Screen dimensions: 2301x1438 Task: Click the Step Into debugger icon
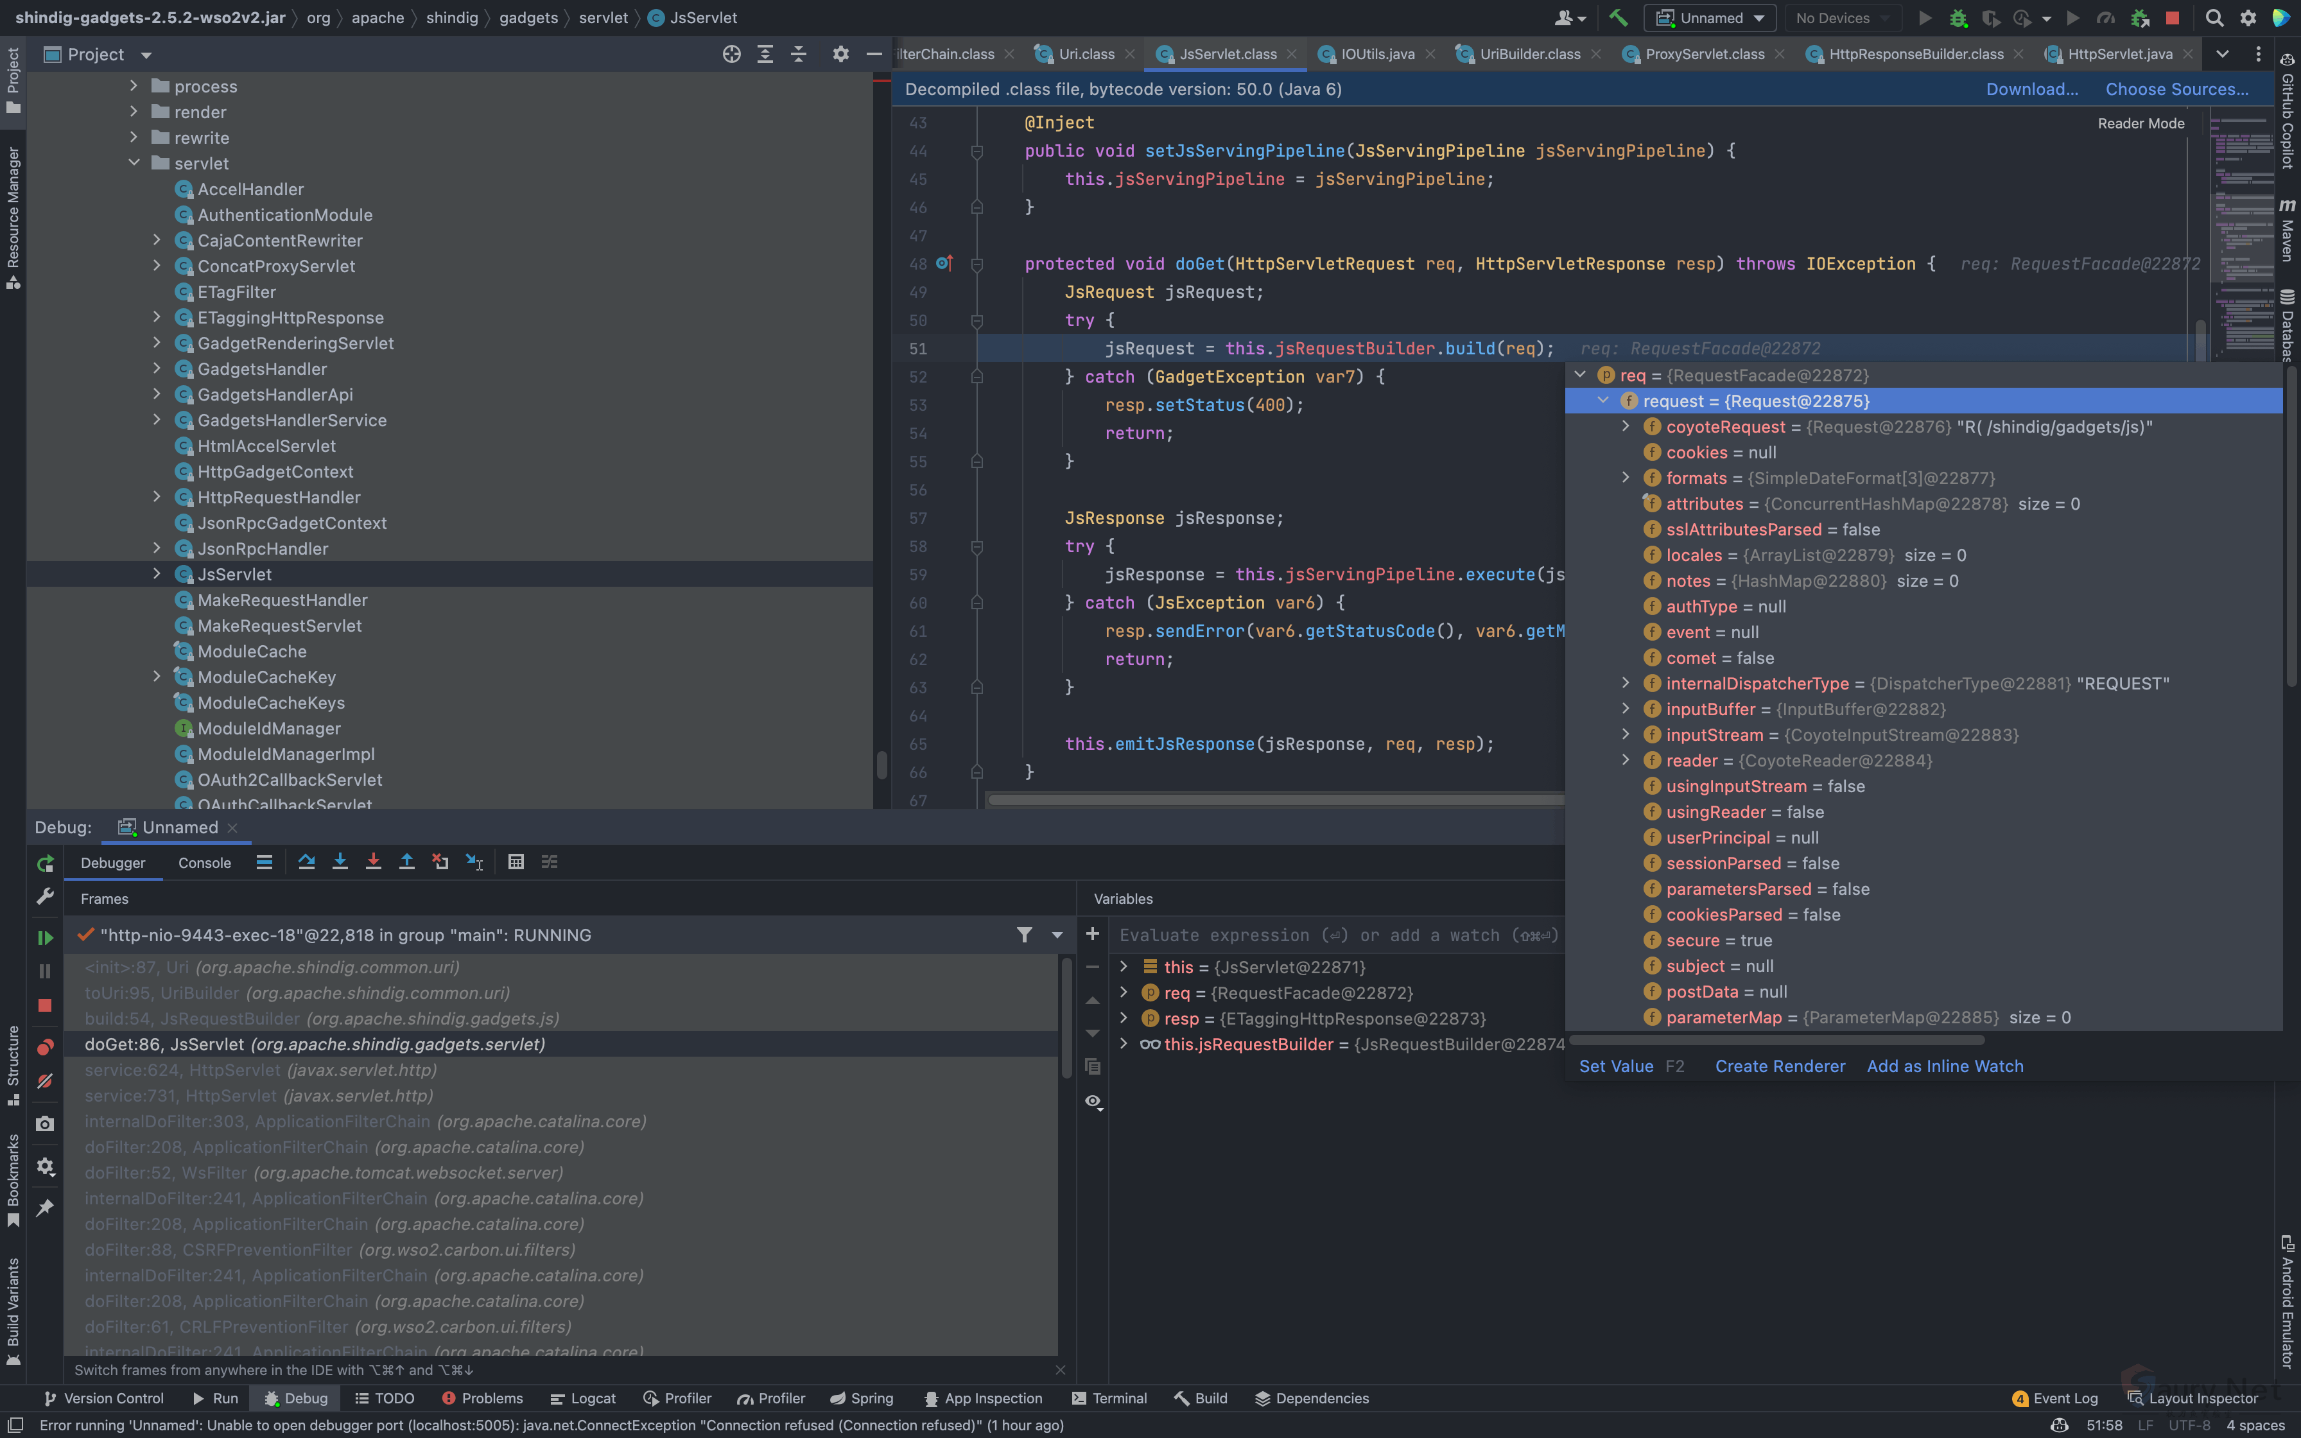click(340, 862)
